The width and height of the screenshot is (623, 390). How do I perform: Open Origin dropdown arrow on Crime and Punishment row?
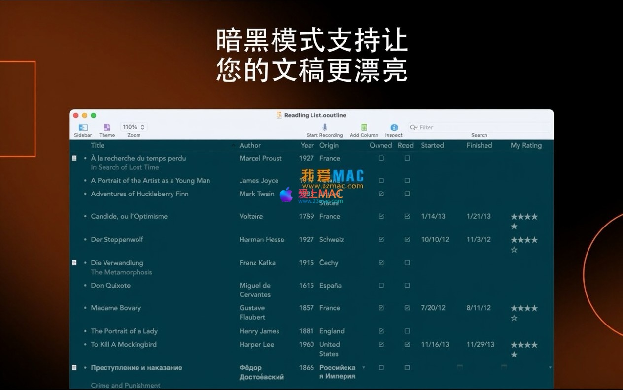pyautogui.click(x=364, y=368)
